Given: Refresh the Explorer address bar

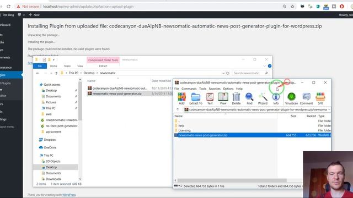Looking at the screenshot, I should tap(228, 73).
